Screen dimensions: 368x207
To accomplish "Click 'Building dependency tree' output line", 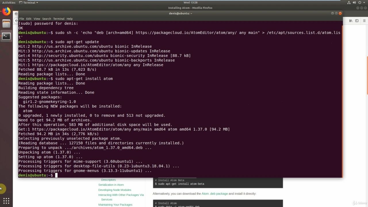I will (x=46, y=88).
